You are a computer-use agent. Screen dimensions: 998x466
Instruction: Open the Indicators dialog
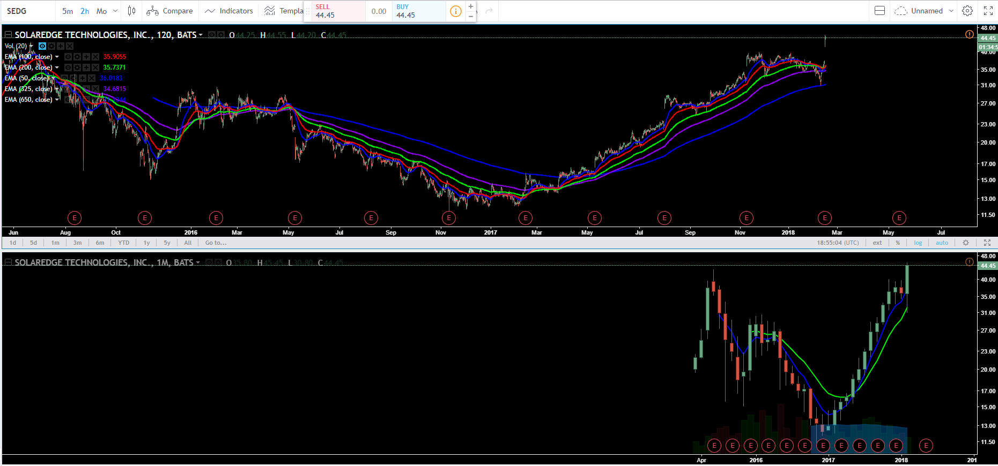point(228,11)
